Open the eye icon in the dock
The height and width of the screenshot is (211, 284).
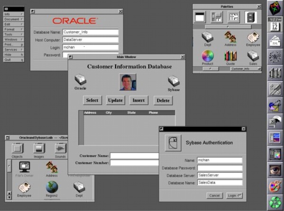(x=275, y=170)
